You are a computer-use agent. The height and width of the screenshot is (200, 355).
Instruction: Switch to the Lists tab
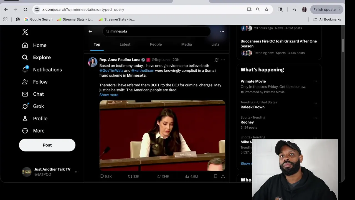(x=215, y=44)
